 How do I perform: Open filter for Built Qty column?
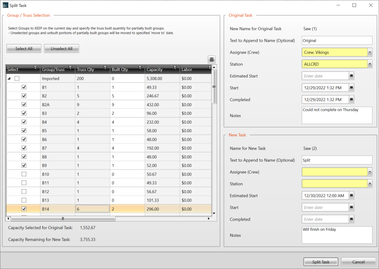click(x=140, y=68)
